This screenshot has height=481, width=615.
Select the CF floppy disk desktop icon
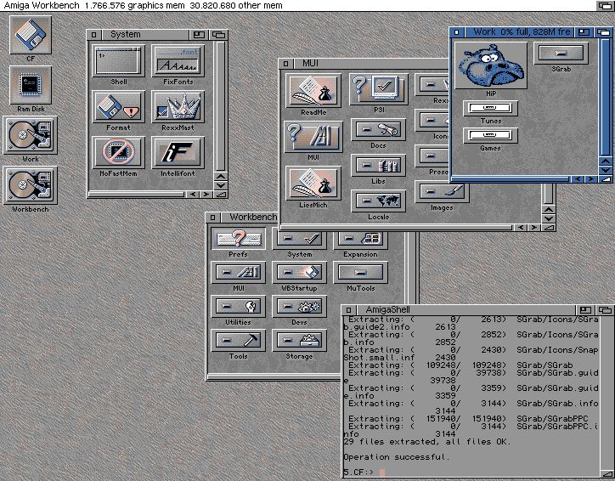coord(30,35)
